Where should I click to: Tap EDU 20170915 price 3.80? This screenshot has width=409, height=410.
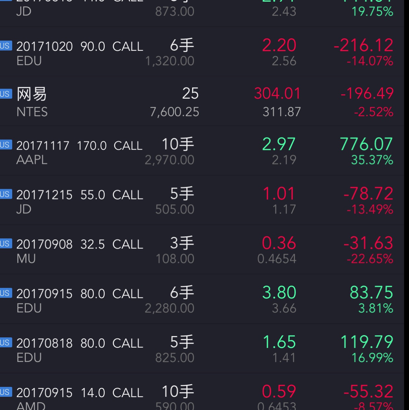click(x=279, y=293)
